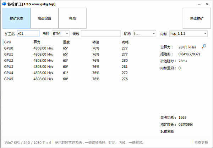Click the 使用群控管理系统 status bar message
Screen dimensions: 213x148
point(100,143)
